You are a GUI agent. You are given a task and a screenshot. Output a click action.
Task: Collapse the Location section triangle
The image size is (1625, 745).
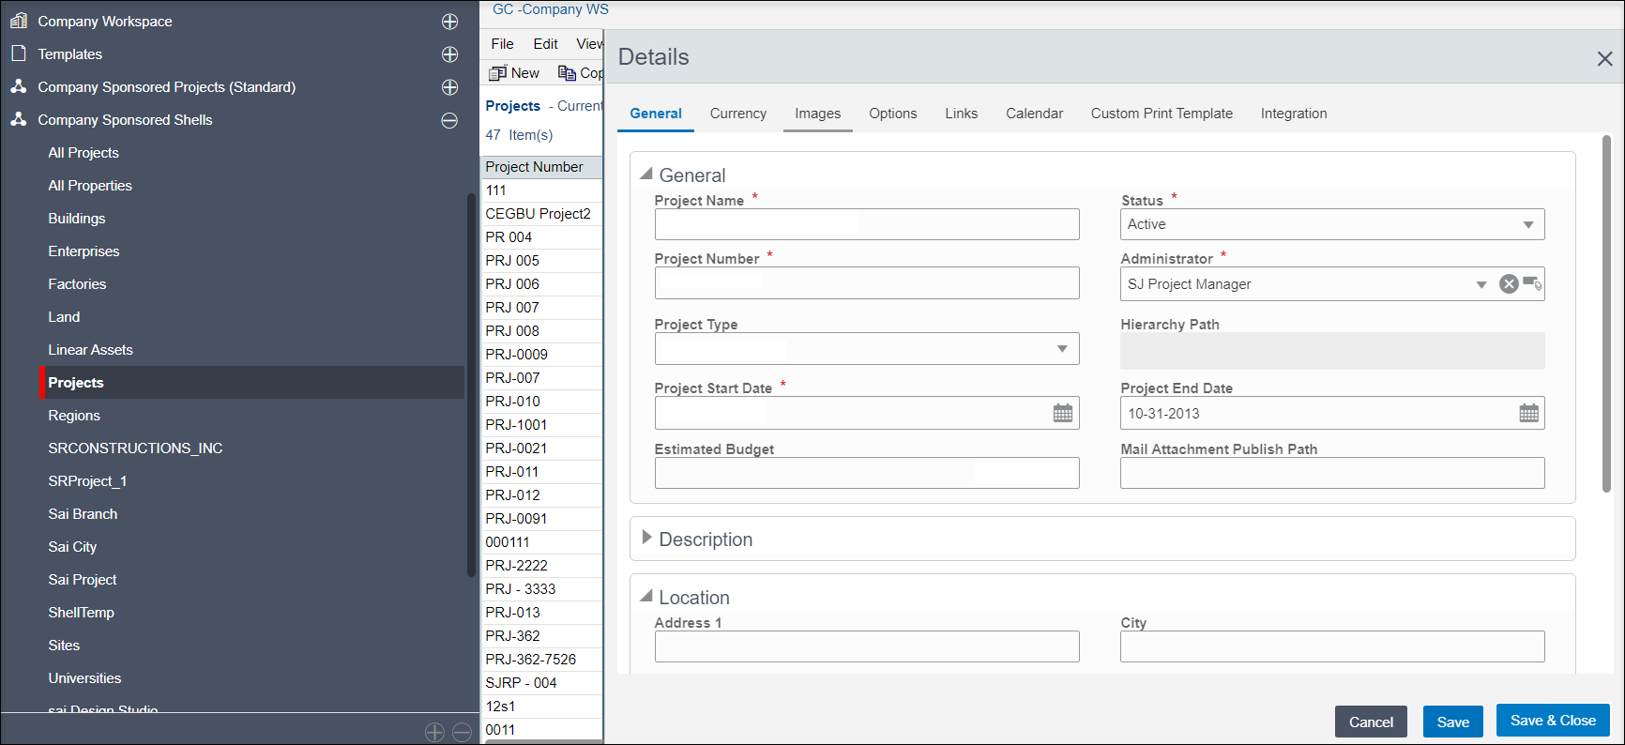tap(646, 596)
